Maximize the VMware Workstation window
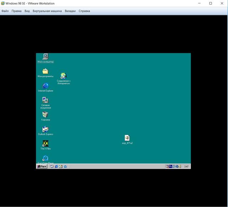Viewport: 228px width, 207px height. [x=211, y=3]
